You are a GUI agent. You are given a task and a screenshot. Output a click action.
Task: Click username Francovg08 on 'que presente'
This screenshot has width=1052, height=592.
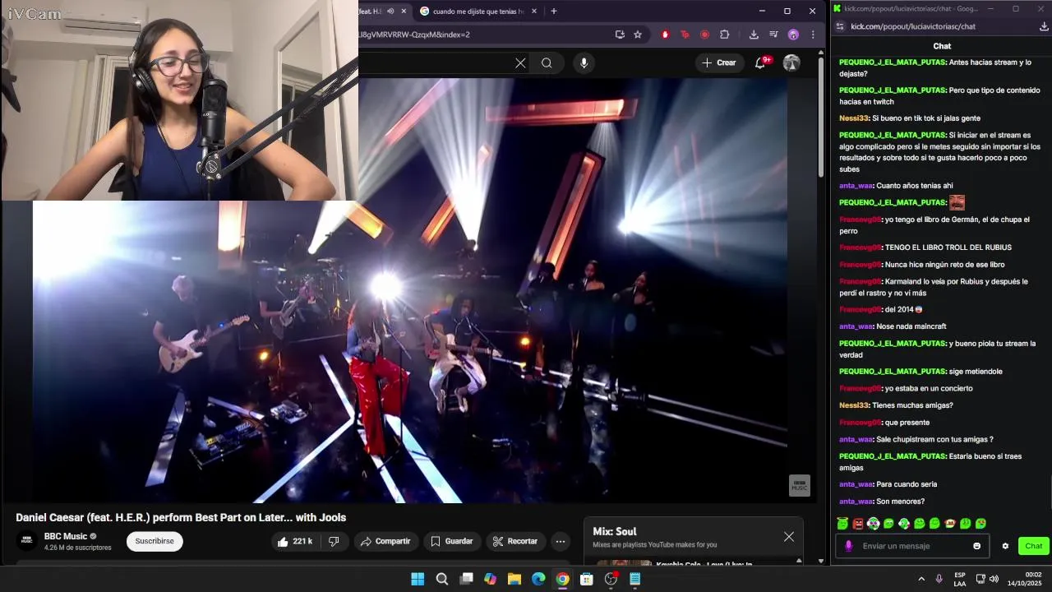[x=860, y=423]
